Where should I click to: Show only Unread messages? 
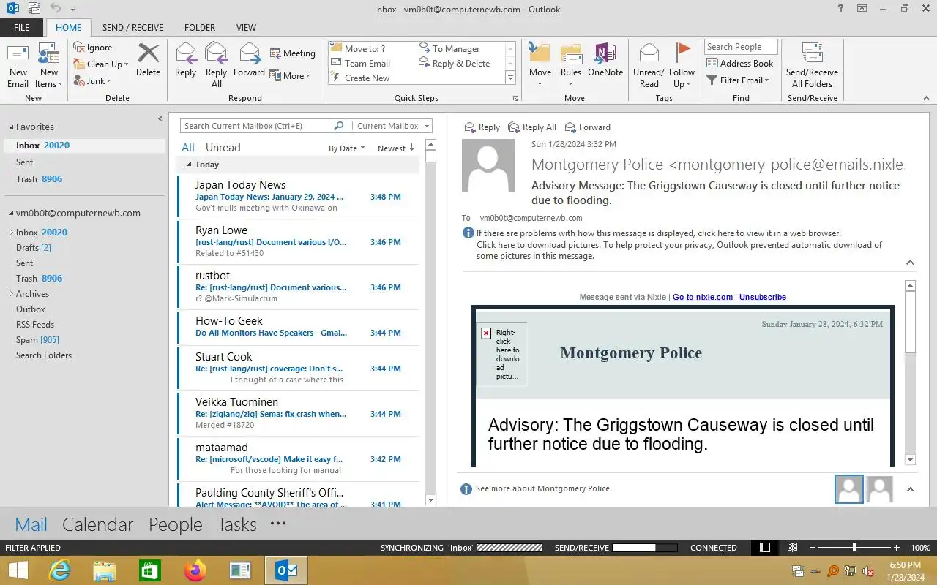[223, 148]
